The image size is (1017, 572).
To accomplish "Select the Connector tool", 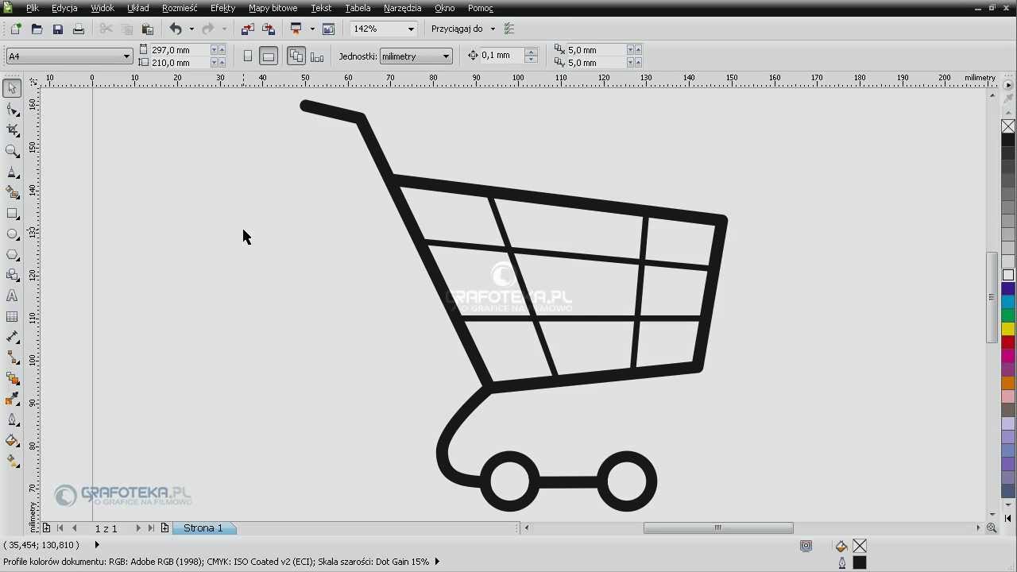I will point(12,358).
